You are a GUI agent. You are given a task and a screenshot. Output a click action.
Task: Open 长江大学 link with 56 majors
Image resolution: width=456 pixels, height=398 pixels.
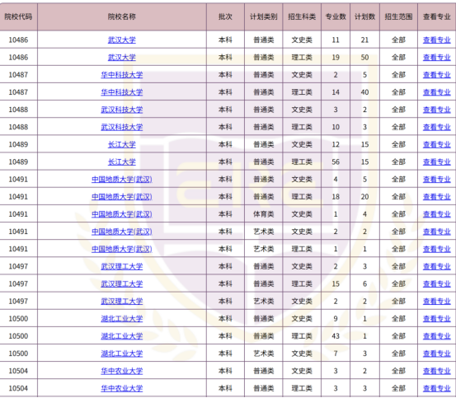pos(122,162)
